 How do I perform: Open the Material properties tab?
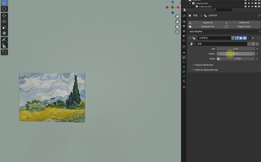[x=184, y=81]
